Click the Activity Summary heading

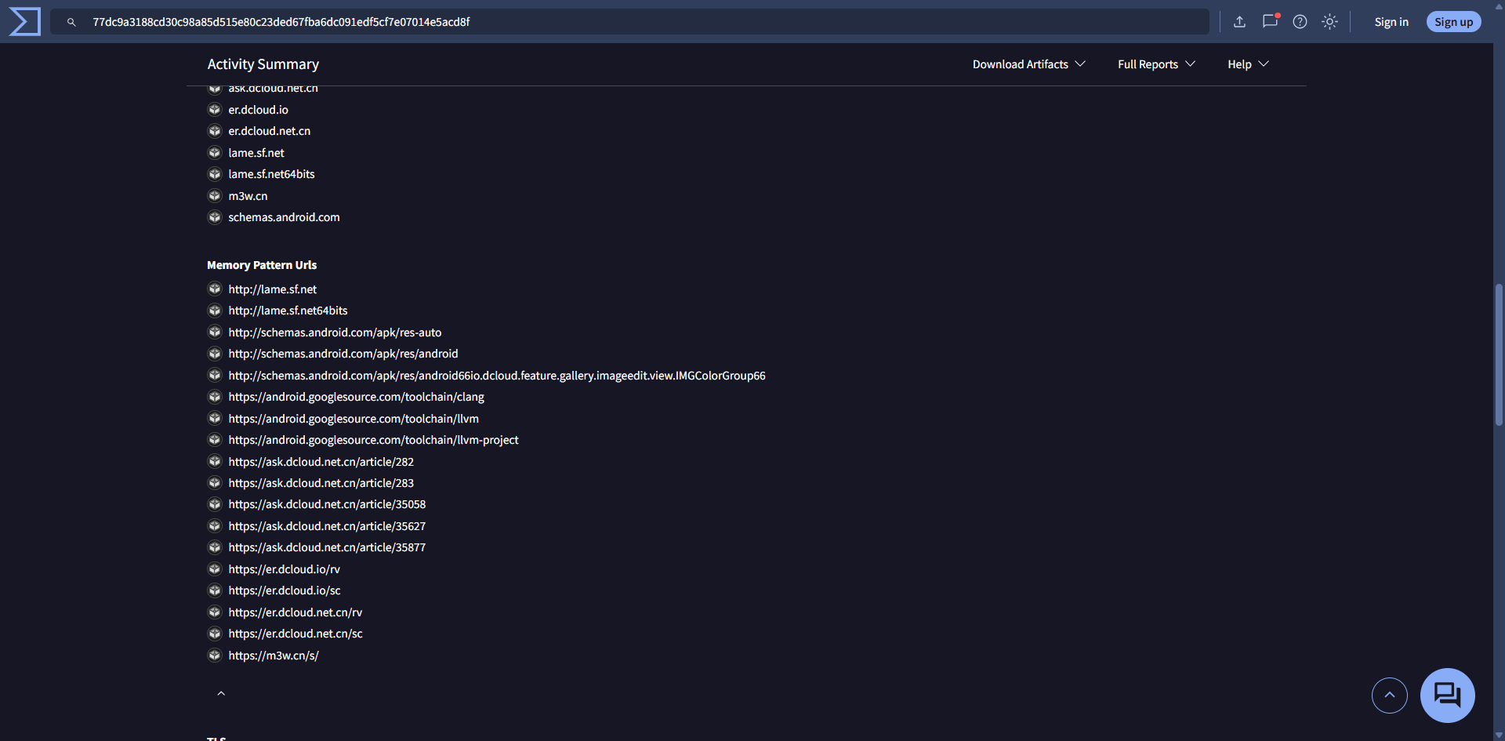(263, 64)
